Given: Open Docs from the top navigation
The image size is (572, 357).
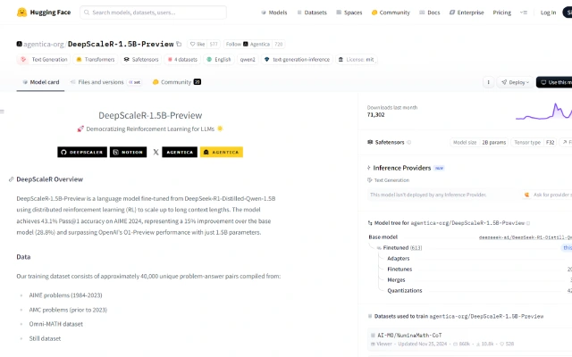Looking at the screenshot, I should (x=430, y=12).
